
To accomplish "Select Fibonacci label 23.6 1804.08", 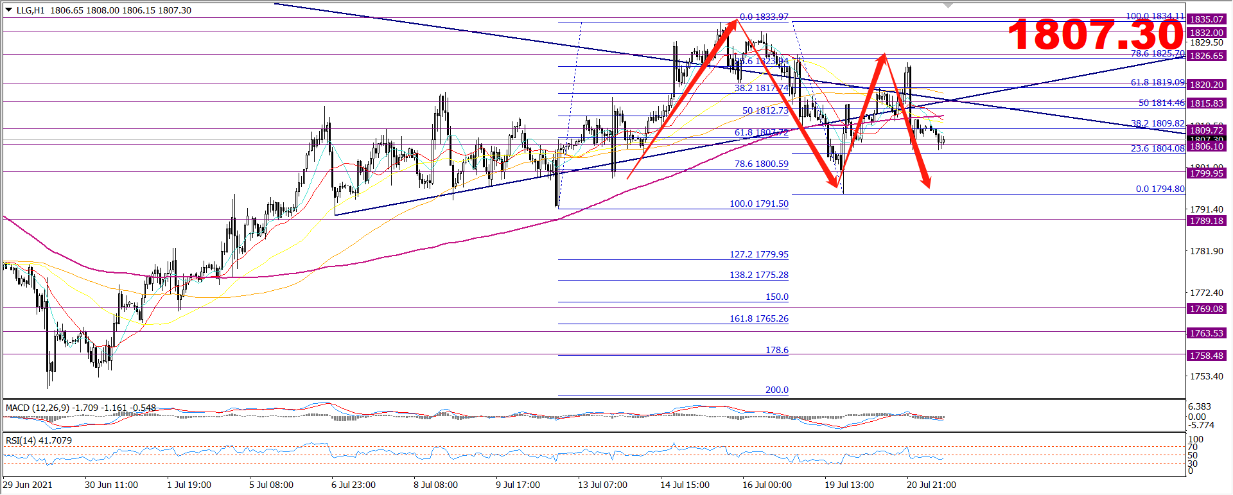I will click(x=1158, y=148).
